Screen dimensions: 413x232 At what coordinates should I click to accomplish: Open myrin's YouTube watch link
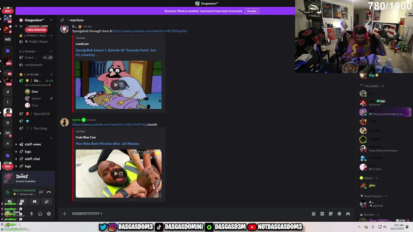(109, 125)
